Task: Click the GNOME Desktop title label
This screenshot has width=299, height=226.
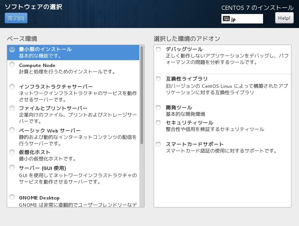Action: [x=39, y=198]
